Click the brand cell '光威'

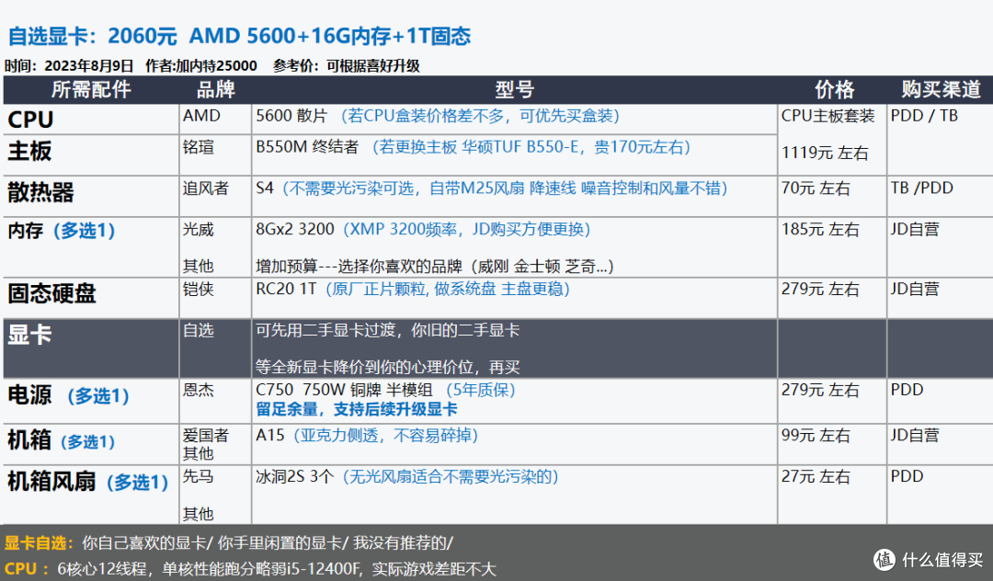199,230
